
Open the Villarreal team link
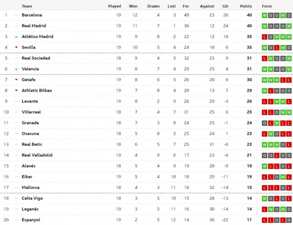[31, 112]
